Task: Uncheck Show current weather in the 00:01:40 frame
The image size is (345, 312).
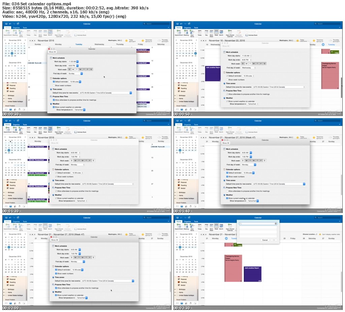Action: coord(227,198)
